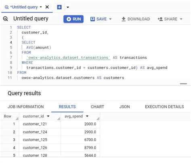This screenshot has width=191, height=163.
Task: Open the Execution Details tab
Action: click(x=164, y=107)
